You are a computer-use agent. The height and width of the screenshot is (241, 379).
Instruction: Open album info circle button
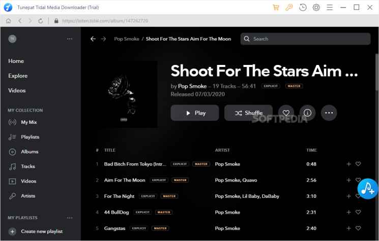click(x=307, y=113)
